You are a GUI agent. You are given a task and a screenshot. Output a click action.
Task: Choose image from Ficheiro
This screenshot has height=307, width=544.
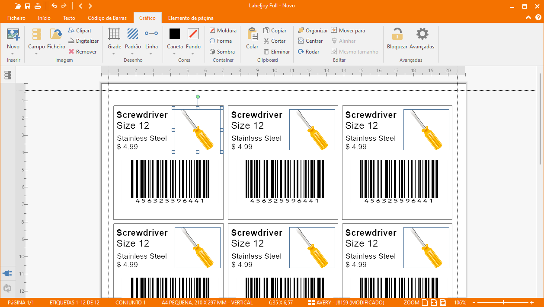[56, 38]
